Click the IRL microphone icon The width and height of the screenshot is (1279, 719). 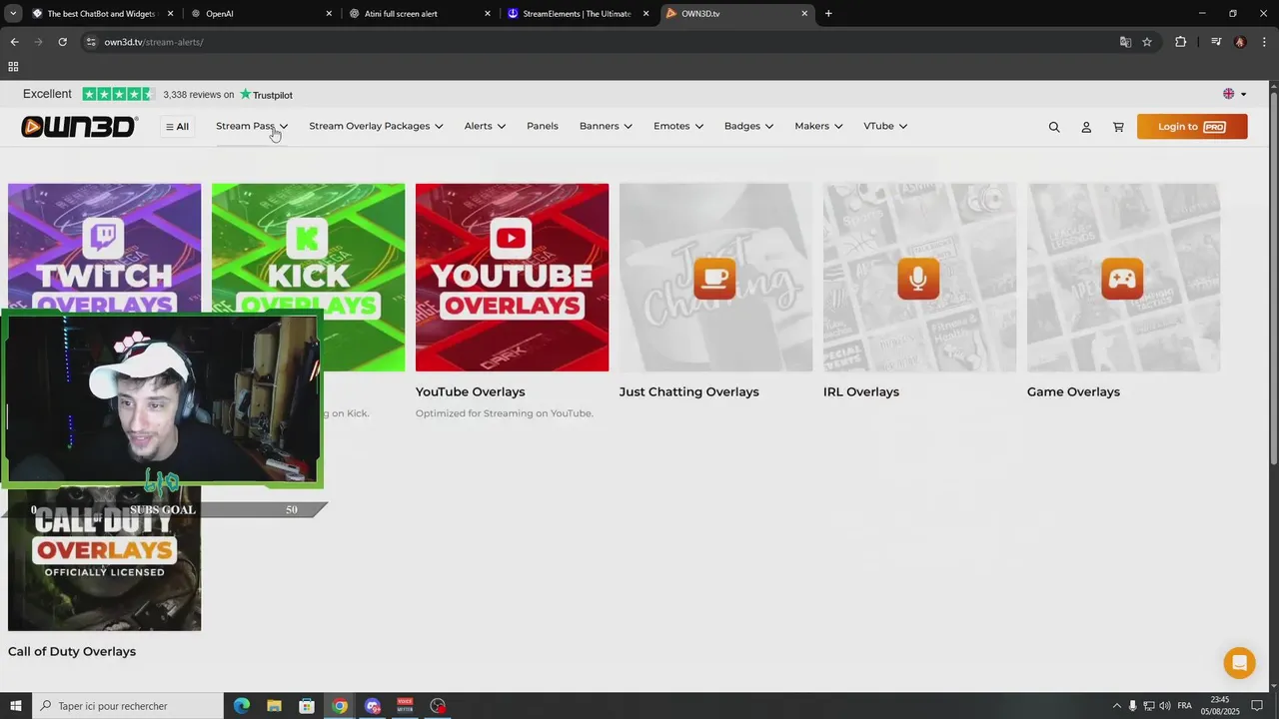918,278
